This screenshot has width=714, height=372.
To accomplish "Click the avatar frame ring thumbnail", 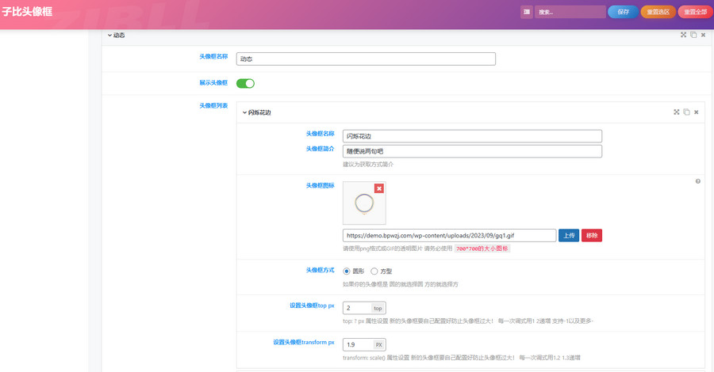I will coord(364,203).
